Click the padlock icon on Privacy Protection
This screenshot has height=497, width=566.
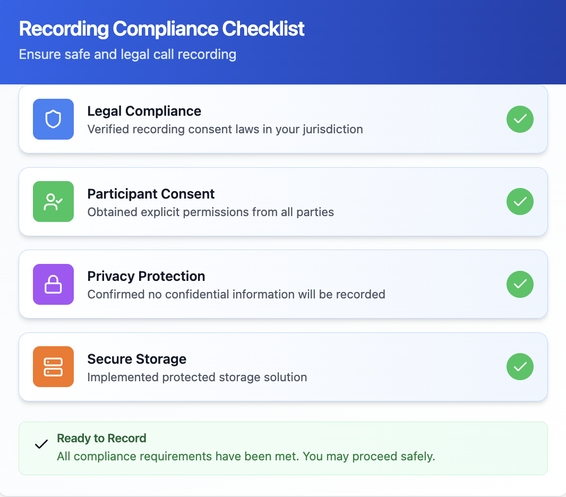coord(53,284)
